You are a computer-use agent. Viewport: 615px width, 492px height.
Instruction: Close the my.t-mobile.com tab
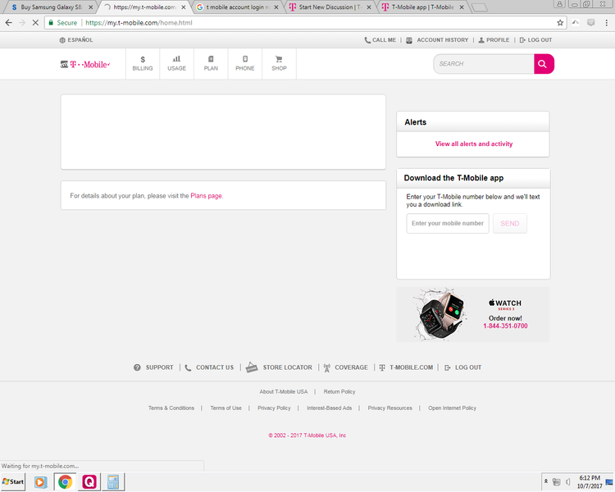click(x=183, y=7)
